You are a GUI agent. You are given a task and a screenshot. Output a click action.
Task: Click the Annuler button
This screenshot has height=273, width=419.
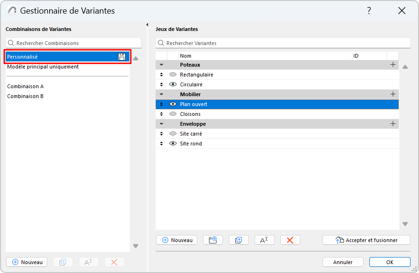[x=343, y=262]
